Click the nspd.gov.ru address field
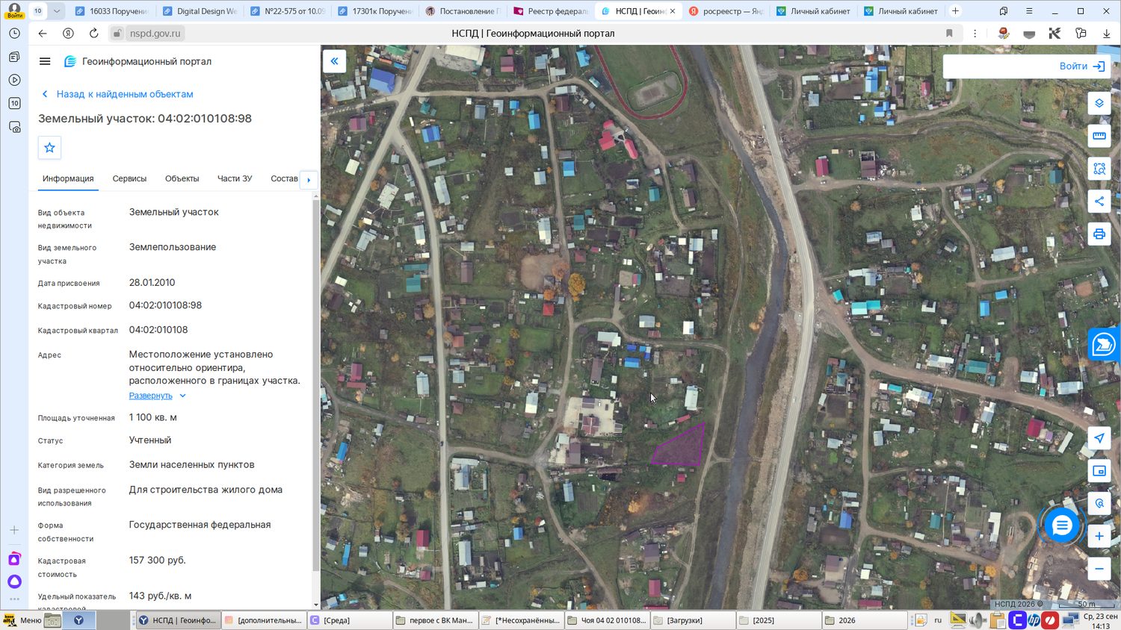 click(155, 33)
